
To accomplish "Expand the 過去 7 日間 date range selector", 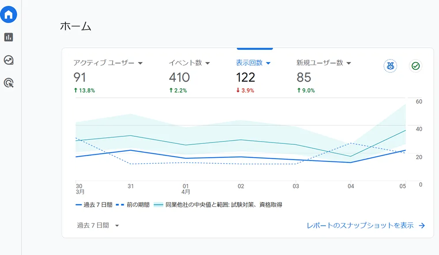I will (x=95, y=225).
